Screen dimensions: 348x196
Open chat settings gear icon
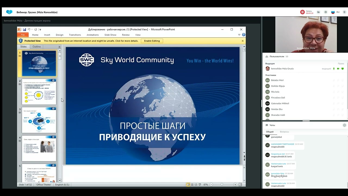point(344,125)
